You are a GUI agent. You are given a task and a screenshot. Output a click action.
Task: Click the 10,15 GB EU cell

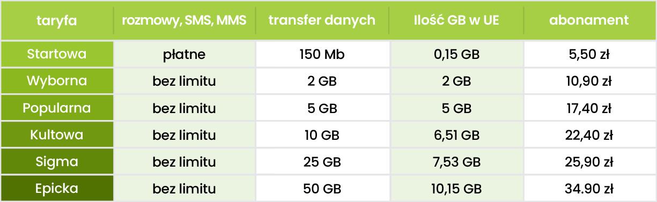tap(456, 189)
